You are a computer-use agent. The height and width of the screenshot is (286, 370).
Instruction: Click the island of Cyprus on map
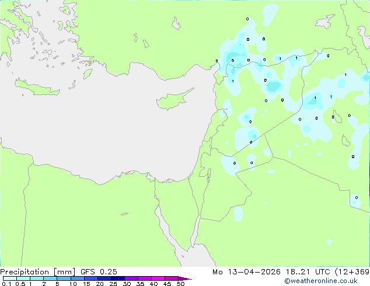(171, 100)
